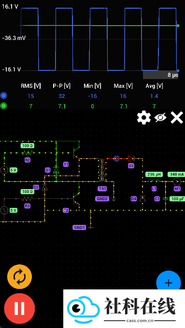This screenshot has height=328, width=185.
Task: Click the GND2 label
Action: pos(102,199)
